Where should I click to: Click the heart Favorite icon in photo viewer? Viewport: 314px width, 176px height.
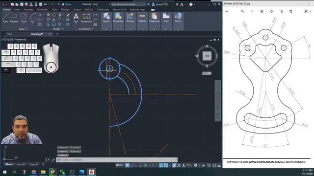(271, 11)
